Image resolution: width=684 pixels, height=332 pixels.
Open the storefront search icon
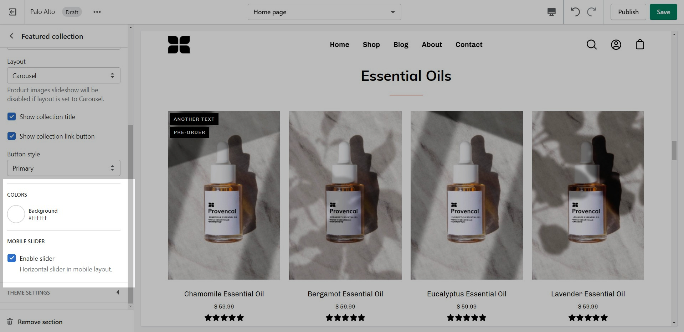(592, 45)
